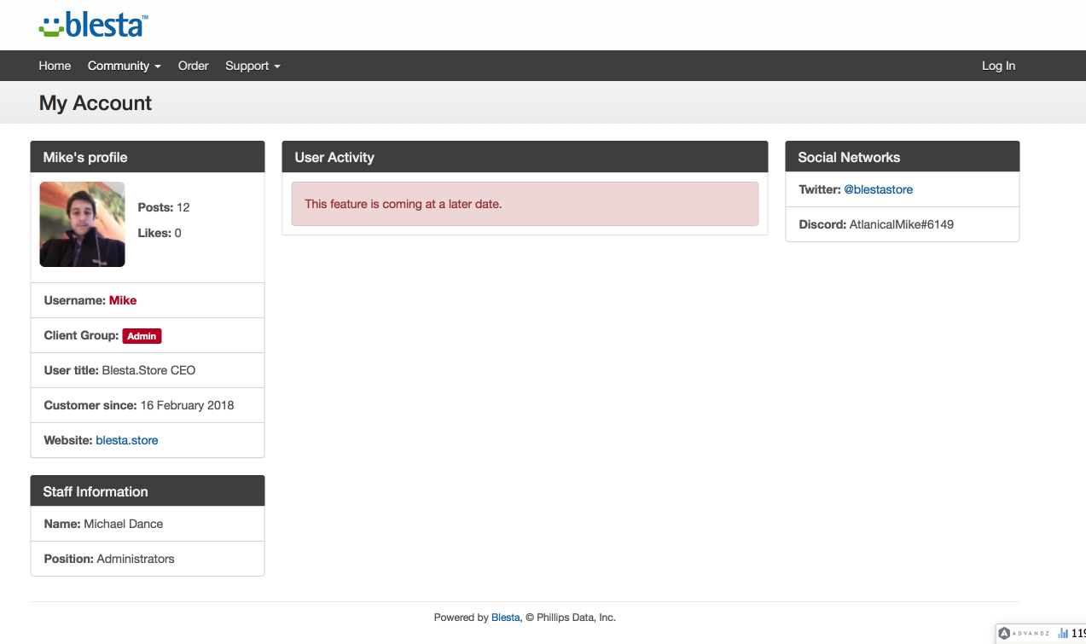1086x644 pixels.
Task: Click the '16 February 2018' customer date
Action: pos(187,405)
